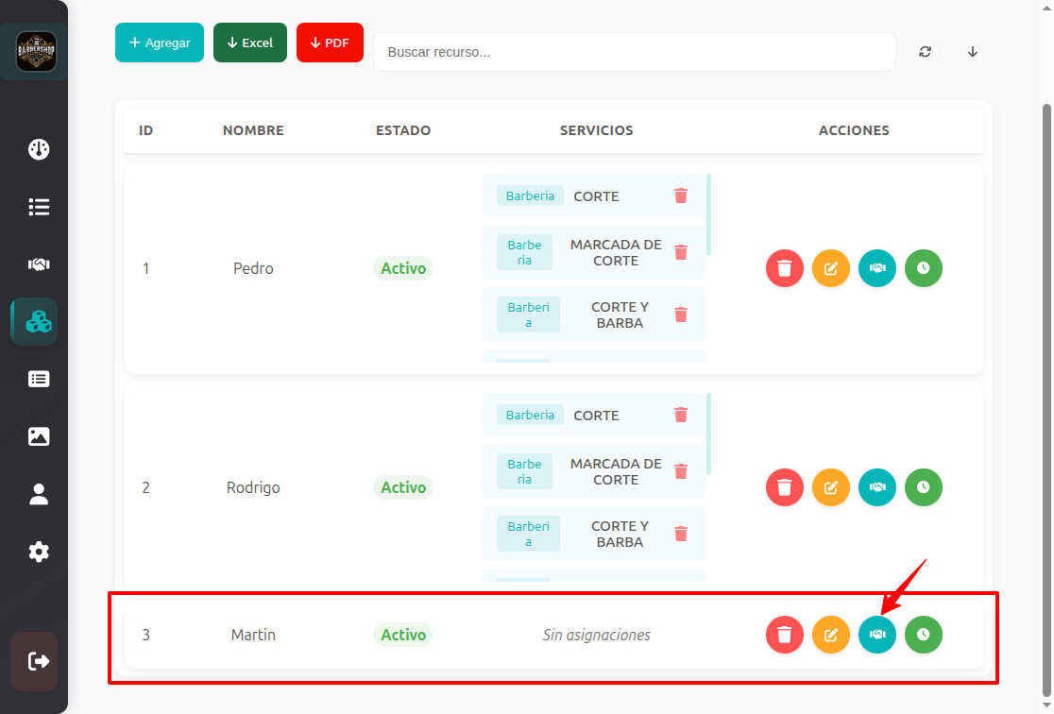
Task: Open the image gallery icon in sidebar
Action: 39,436
